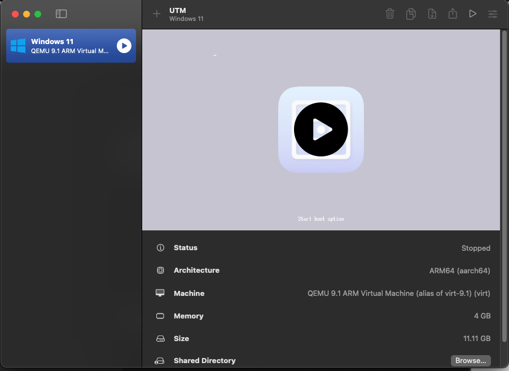Click the Memory icon
Screen dimensions: 509x371
pos(160,316)
